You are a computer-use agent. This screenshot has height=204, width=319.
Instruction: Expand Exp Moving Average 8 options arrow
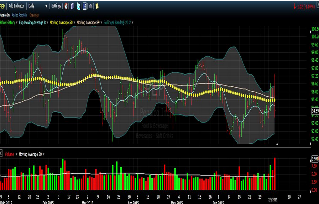coord(47,22)
